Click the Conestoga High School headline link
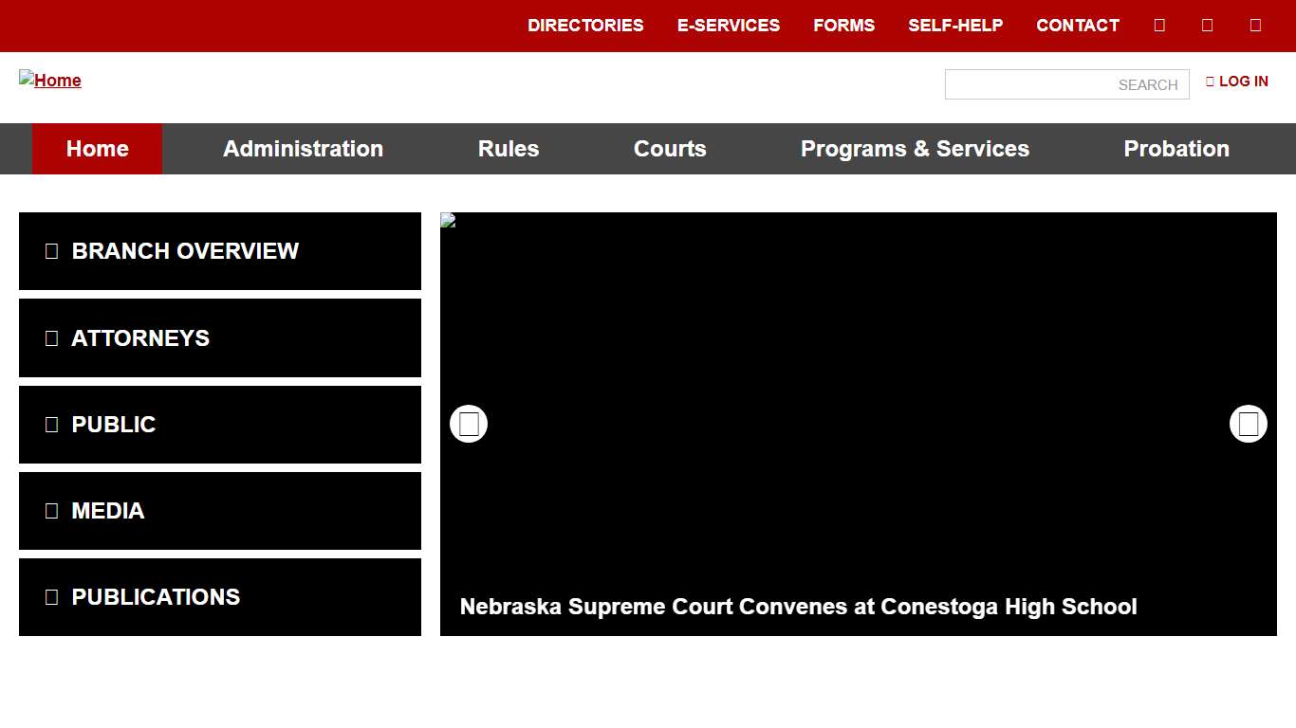Viewport: 1296px width, 728px height. click(798, 607)
